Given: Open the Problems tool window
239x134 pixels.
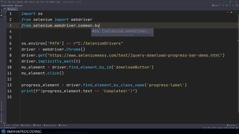Looking at the screenshot, I should (26, 125).
